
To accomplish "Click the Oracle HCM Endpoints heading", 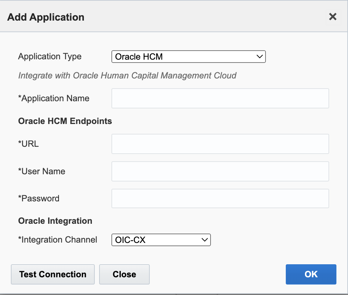I will (x=65, y=121).
